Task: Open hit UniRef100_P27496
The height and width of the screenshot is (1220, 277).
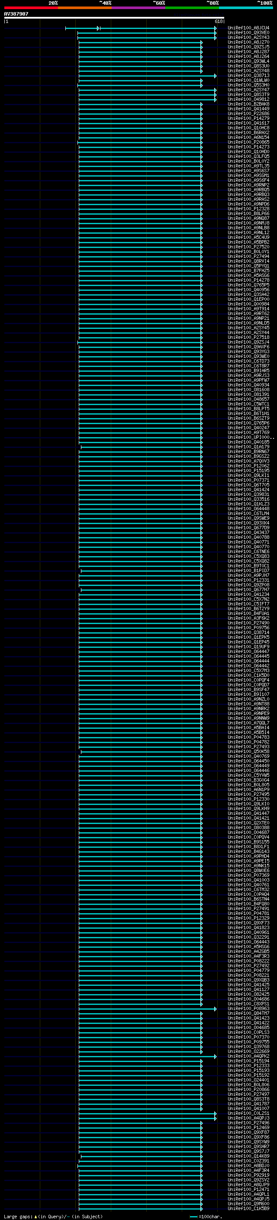Action: (248, 1123)
